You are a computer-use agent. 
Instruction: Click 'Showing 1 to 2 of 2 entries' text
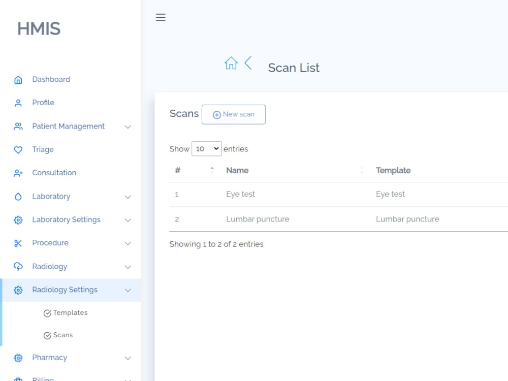coord(216,244)
